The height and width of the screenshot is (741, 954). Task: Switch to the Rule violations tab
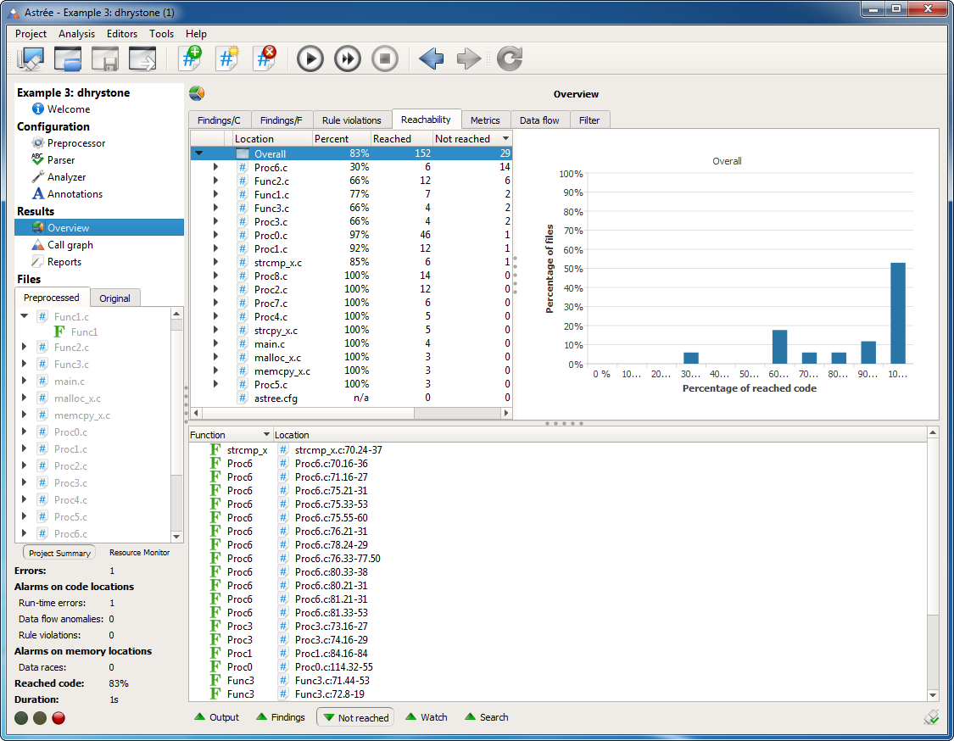click(x=352, y=120)
